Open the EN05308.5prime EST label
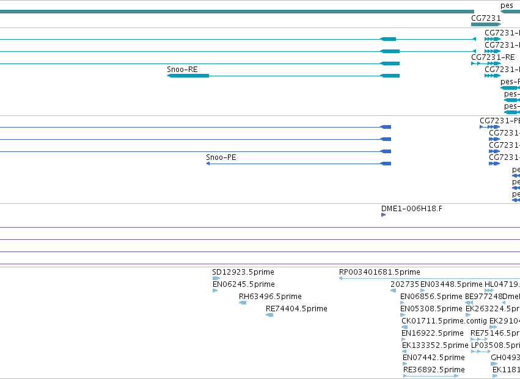The width and height of the screenshot is (520, 379). [x=431, y=309]
